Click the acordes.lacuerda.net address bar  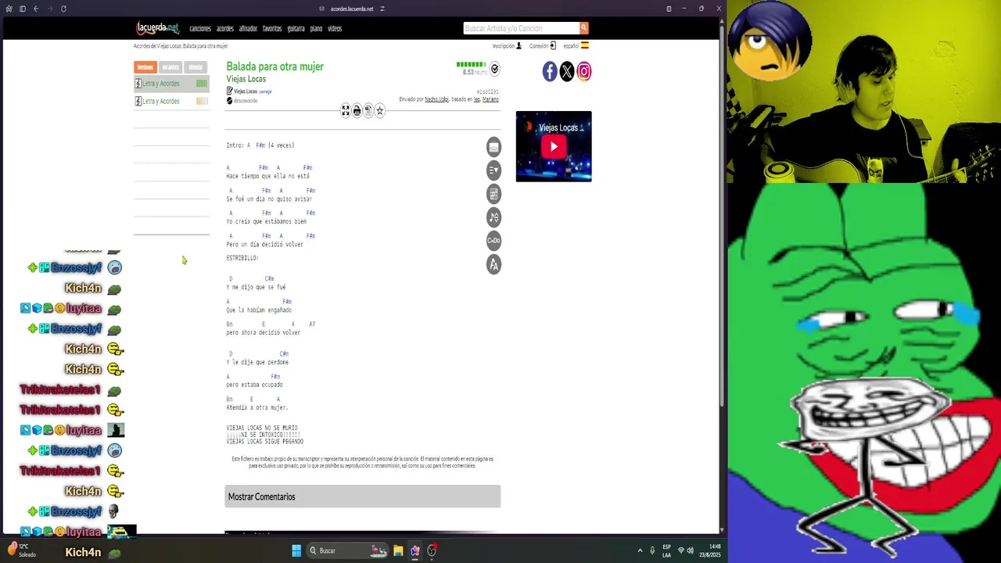click(352, 9)
